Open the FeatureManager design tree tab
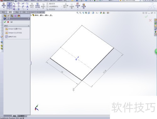This screenshot has height=119, width=157. [x=5, y=16]
